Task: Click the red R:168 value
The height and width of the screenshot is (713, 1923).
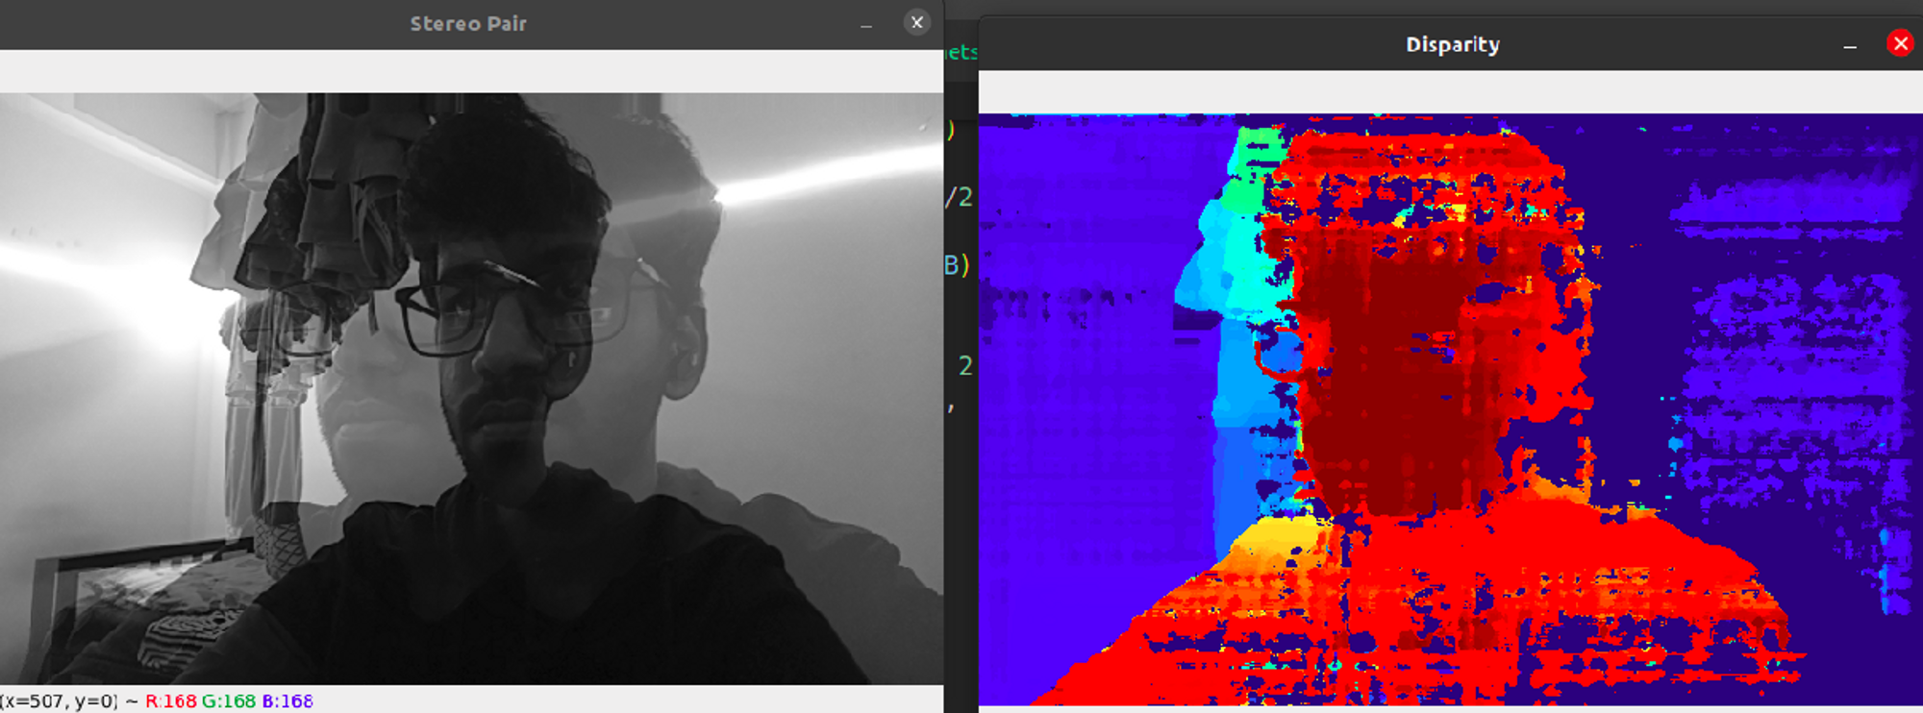Action: [171, 701]
